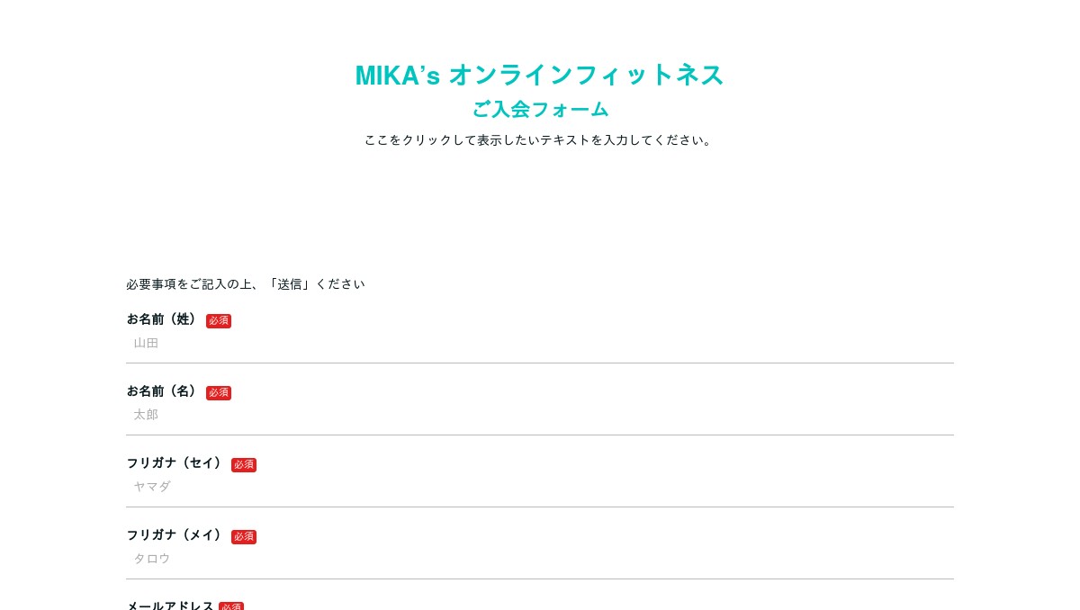Click the quoted 「送信」 word in instructions
Viewport: 1080px width, 610px height.
click(x=289, y=284)
